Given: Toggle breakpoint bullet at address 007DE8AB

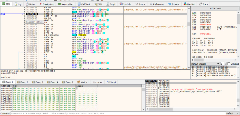Looking at the screenshot, I should click(25, 9).
